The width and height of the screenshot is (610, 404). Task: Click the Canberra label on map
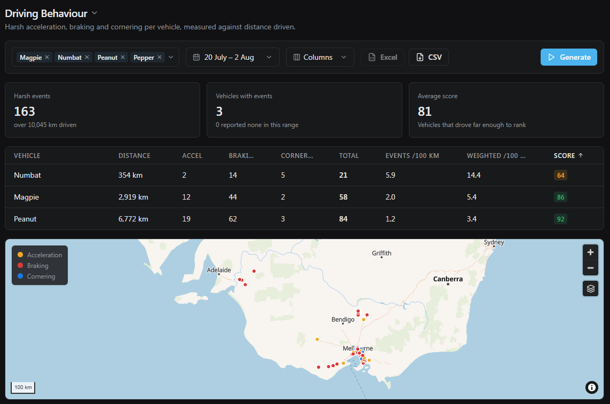(448, 279)
